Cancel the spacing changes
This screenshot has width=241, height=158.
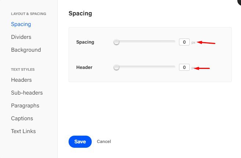(104, 142)
